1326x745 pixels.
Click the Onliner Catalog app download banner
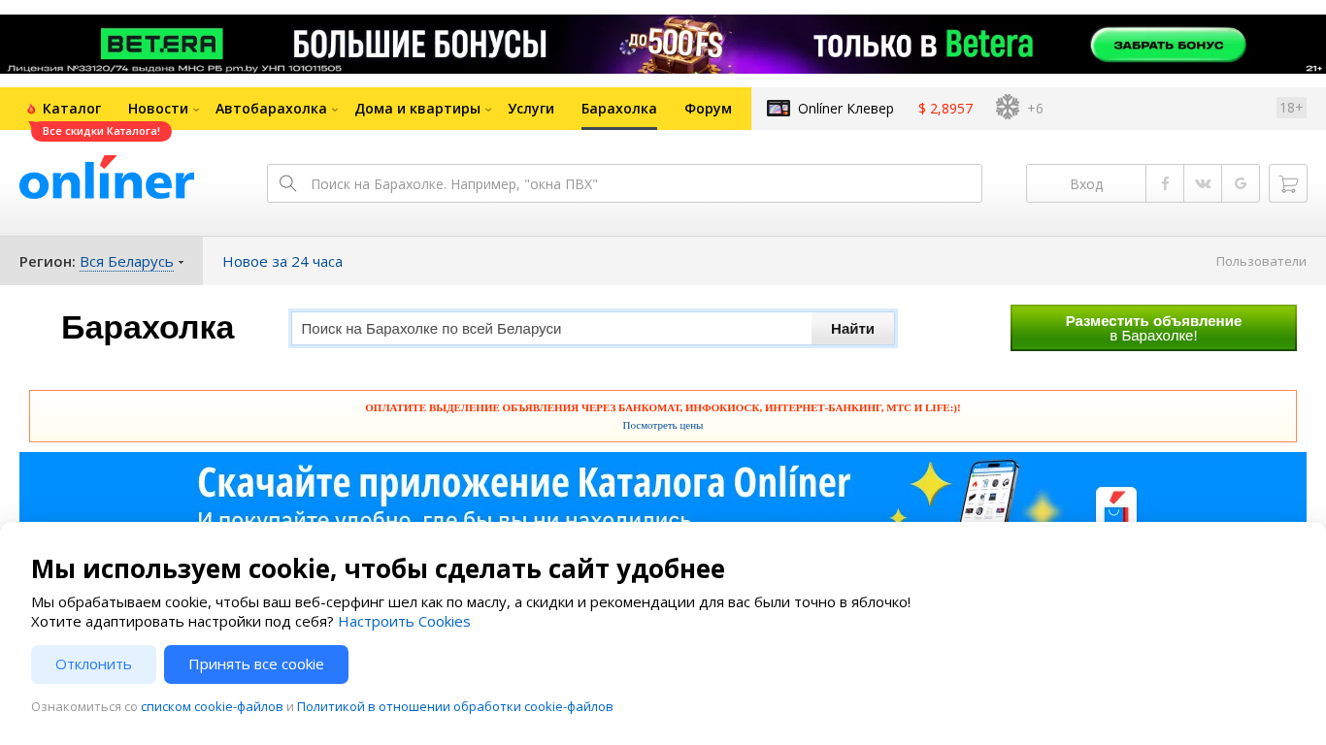coord(663,487)
